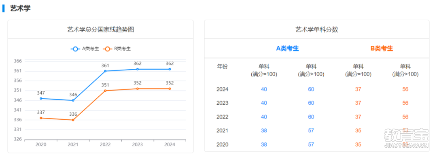The height and width of the screenshot is (157, 437).
Task: Select the 2023 year cell in table
Action: 223,103
